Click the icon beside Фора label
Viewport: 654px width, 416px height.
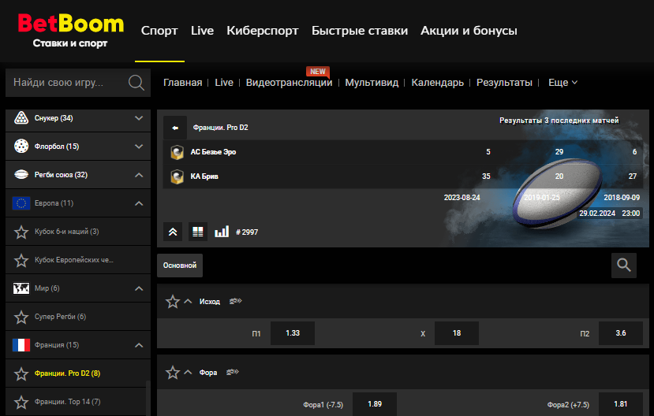coord(232,372)
